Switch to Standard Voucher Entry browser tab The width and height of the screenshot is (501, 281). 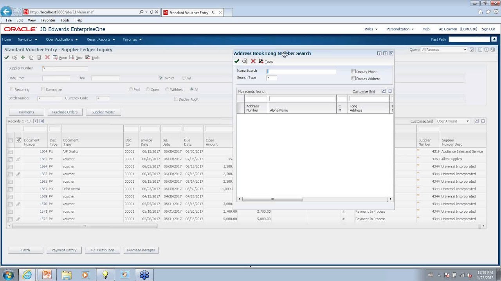click(x=192, y=12)
